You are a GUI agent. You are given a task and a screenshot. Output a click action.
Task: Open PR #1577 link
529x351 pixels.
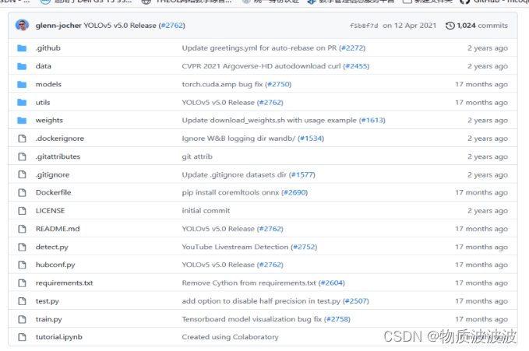(302, 174)
